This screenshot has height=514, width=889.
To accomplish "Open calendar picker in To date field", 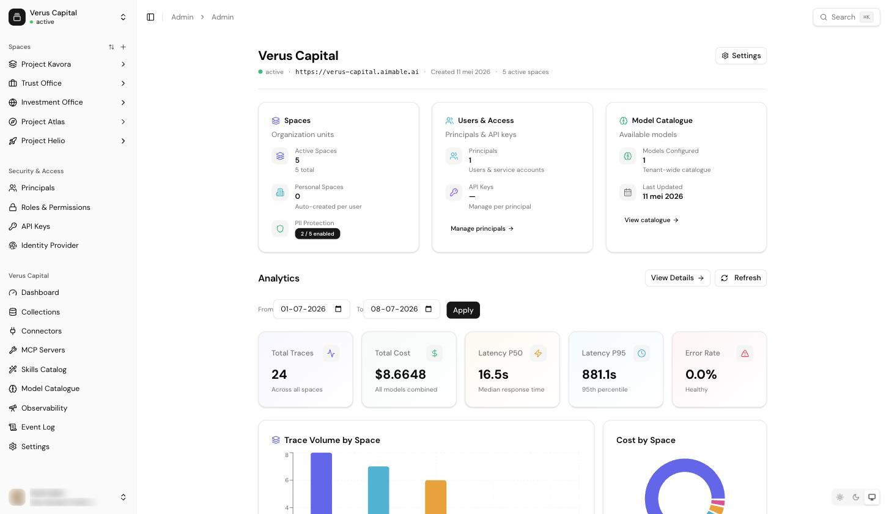I will tap(429, 309).
